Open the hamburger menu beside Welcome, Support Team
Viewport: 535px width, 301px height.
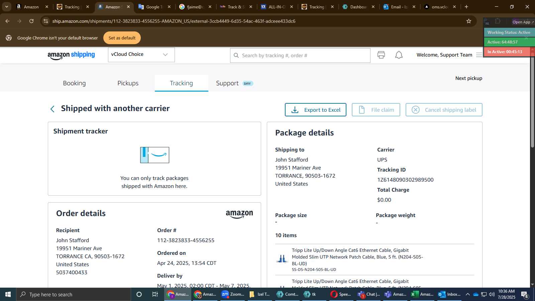click(x=479, y=55)
